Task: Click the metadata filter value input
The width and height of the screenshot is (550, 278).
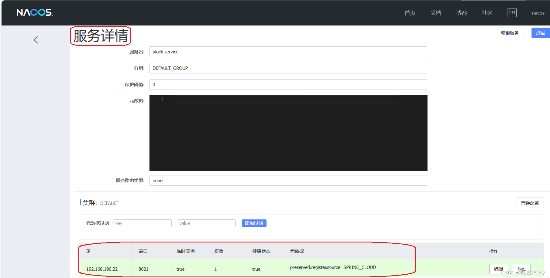Action: [206, 223]
